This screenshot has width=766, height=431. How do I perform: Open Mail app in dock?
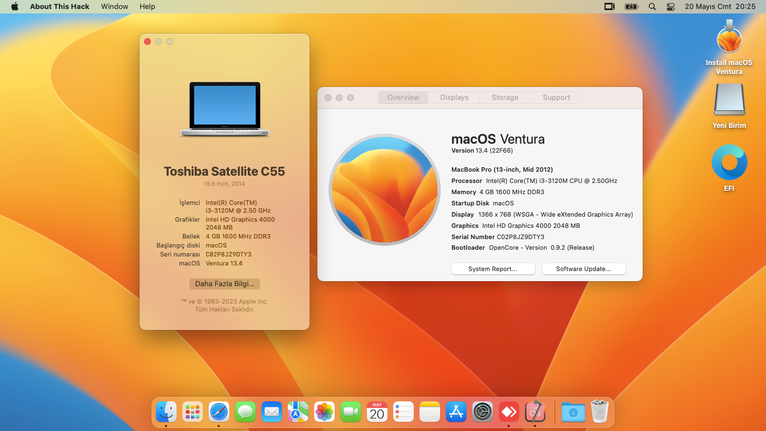pos(271,412)
